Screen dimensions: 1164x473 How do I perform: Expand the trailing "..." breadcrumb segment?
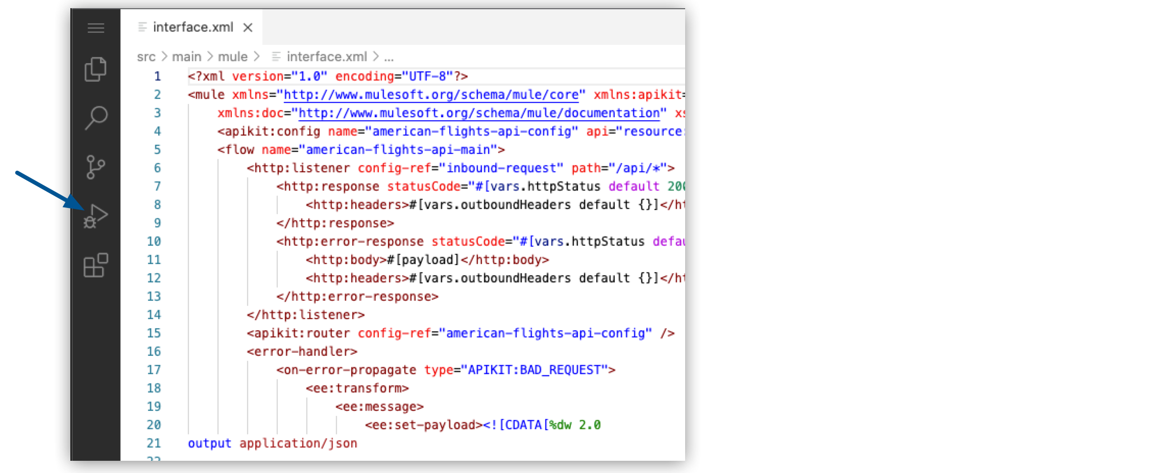(389, 57)
